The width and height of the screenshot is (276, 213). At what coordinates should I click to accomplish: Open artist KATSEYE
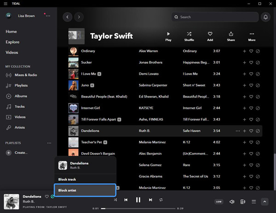pos(146,108)
